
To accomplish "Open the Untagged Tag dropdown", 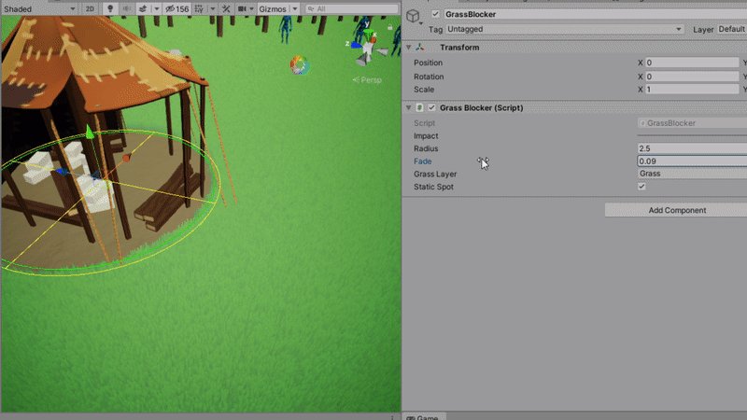I will click(564, 29).
